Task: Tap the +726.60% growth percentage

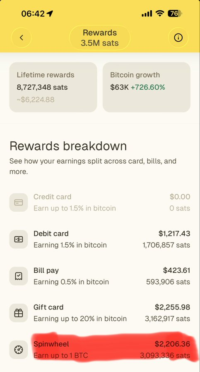Action: [148, 87]
